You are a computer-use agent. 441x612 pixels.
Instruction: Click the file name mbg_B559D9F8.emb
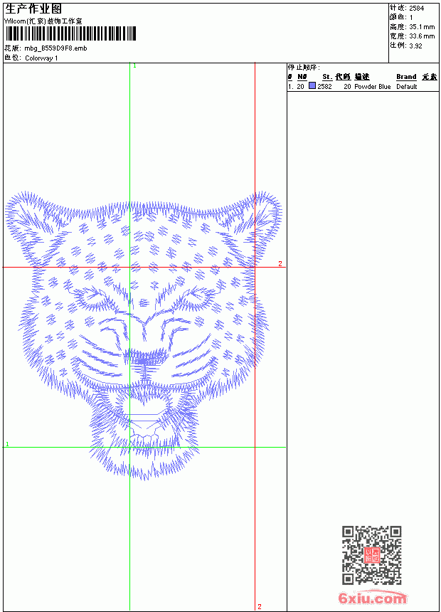pyautogui.click(x=55, y=48)
